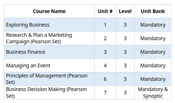Select Research & Plan a Marketing Campaign cell

[49, 38]
